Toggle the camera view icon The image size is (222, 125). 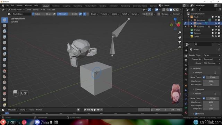[x=180, y=42]
